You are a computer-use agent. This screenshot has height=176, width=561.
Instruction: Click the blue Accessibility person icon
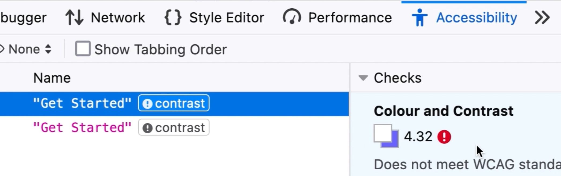pyautogui.click(x=419, y=17)
